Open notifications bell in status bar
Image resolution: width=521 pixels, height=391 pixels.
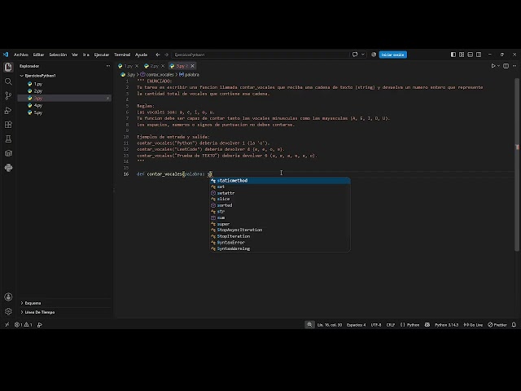click(x=514, y=324)
